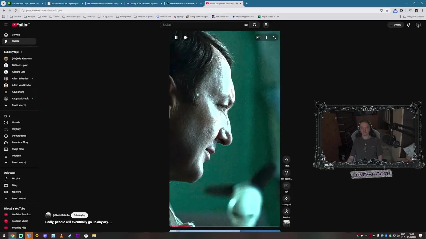The width and height of the screenshot is (426, 239).
Task: Open the Wszystkie zakładki bookmarks folder
Action: 413,17
